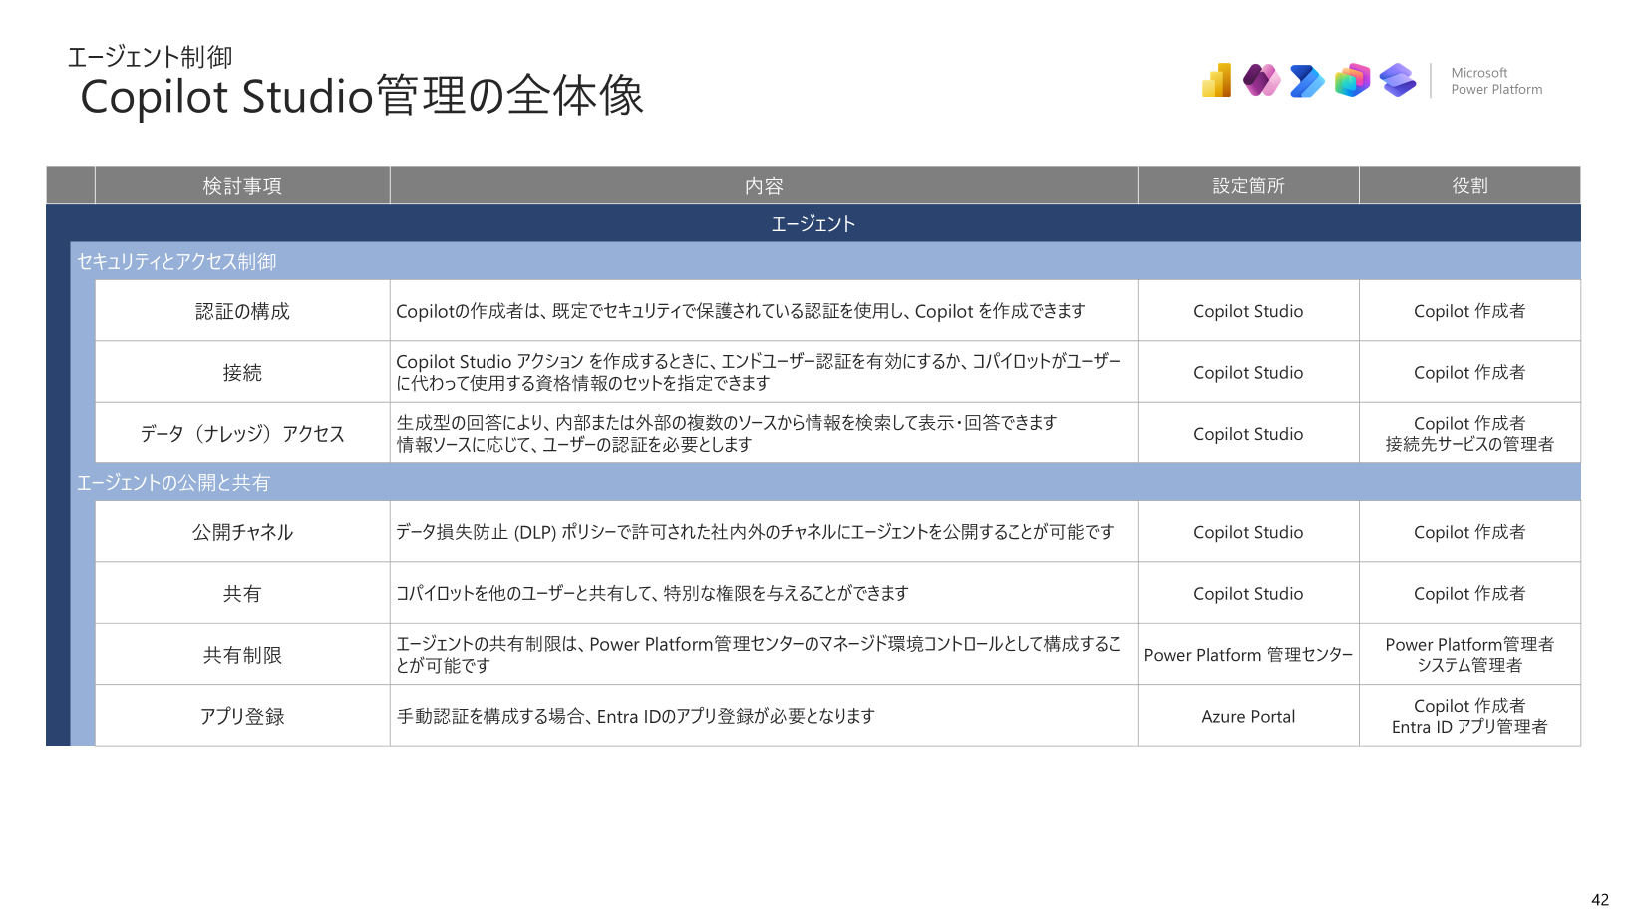Click 'Copilot 作成者' role in the 接続 row
This screenshot has width=1627, height=915.
(1469, 372)
